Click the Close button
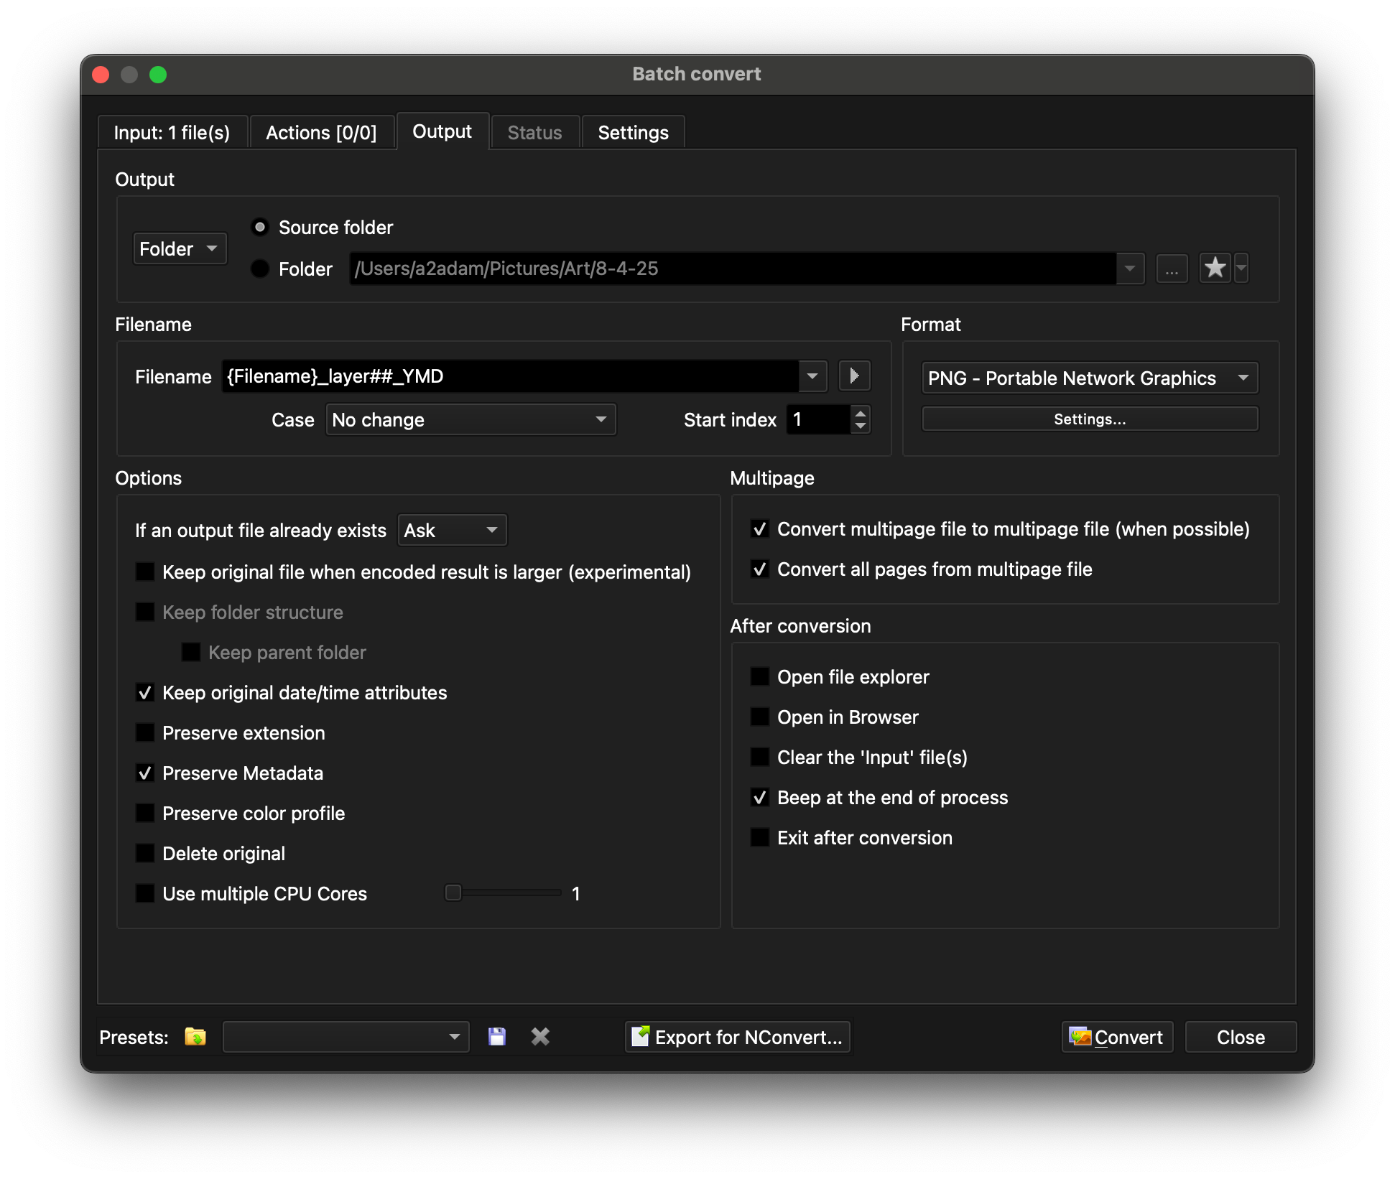This screenshot has width=1395, height=1179. tap(1241, 1037)
